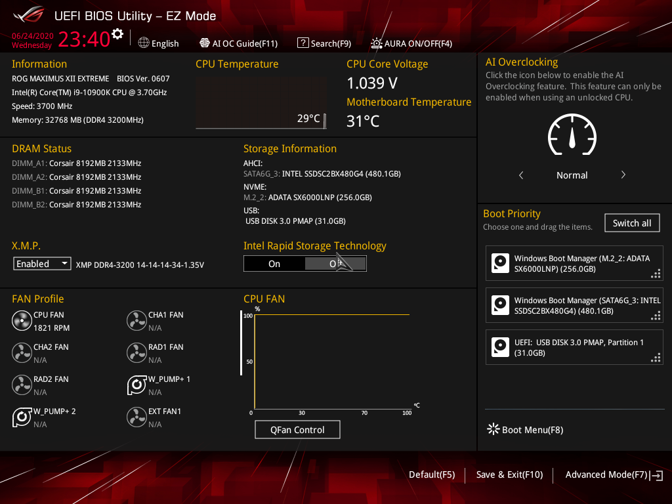The image size is (672, 504).
Task: Select the W_PUMP+ 2 pump icon
Action: 22,417
